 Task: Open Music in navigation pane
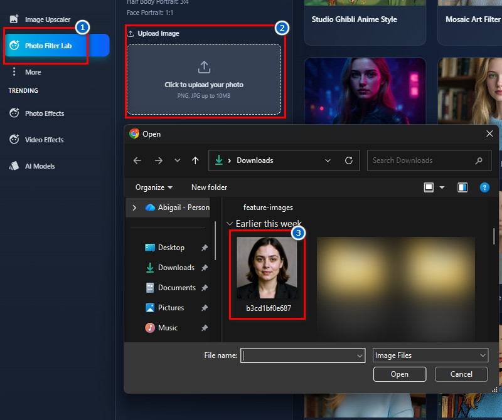tap(161, 328)
